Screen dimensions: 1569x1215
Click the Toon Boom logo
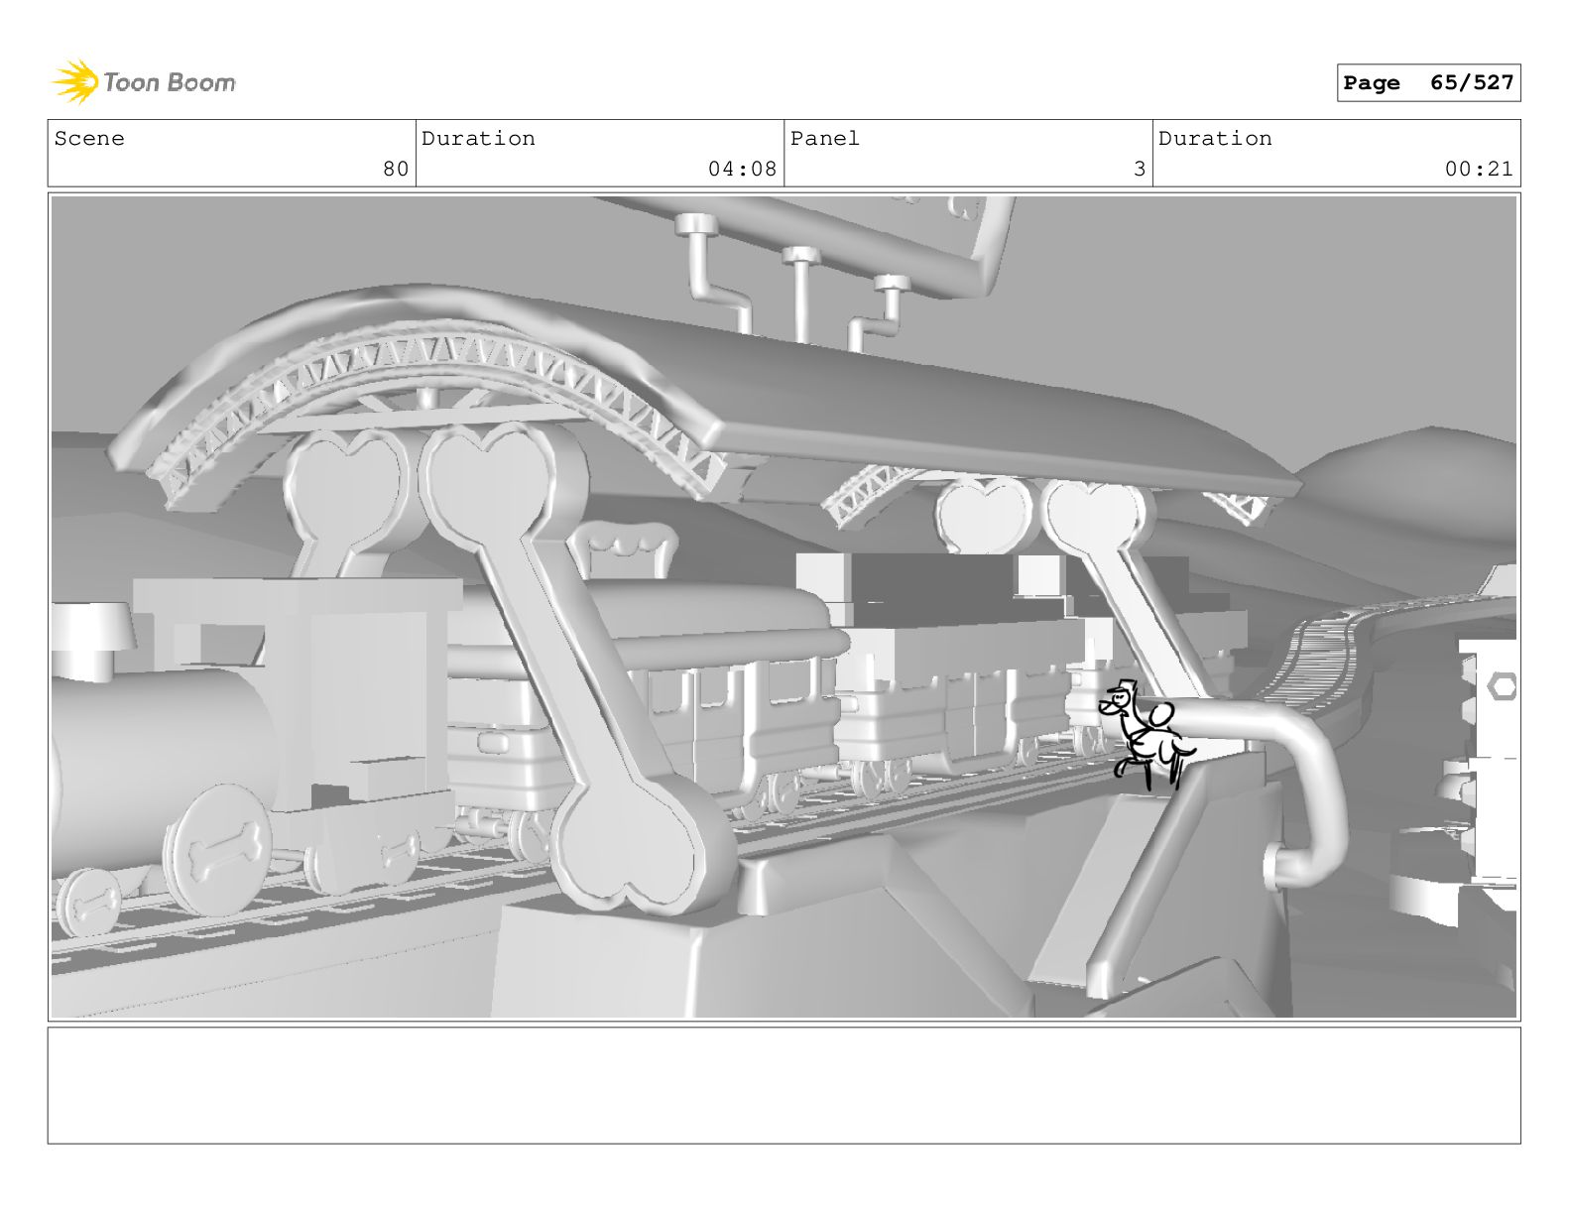click(x=144, y=82)
